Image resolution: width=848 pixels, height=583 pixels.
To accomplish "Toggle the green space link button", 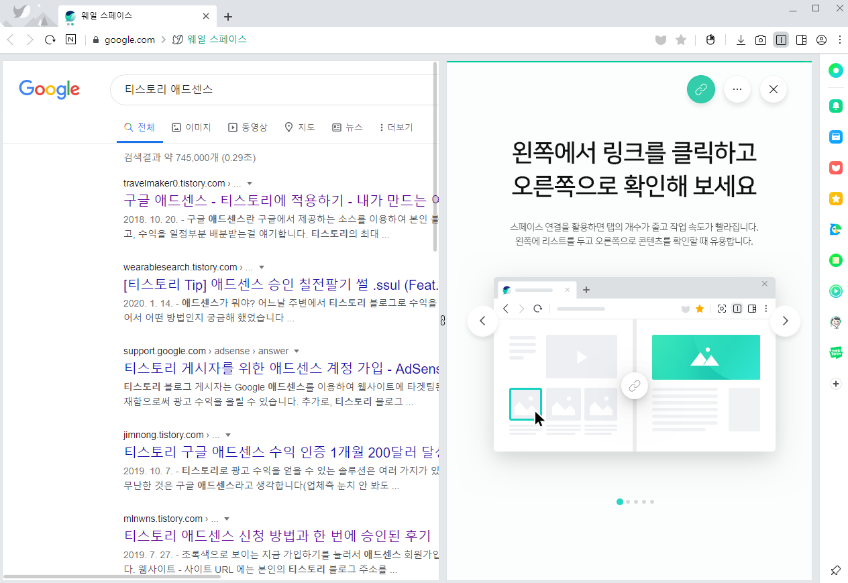I will [701, 89].
